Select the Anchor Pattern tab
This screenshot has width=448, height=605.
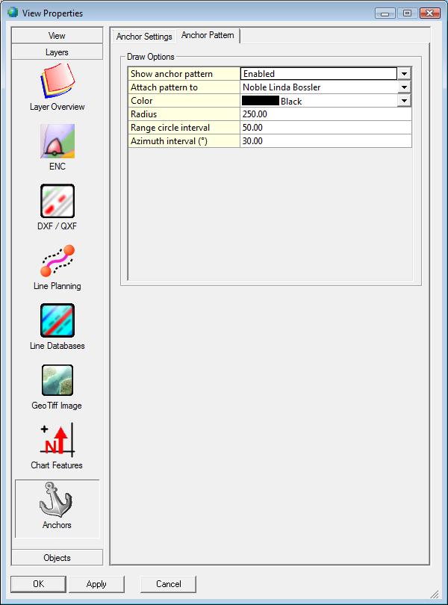208,36
